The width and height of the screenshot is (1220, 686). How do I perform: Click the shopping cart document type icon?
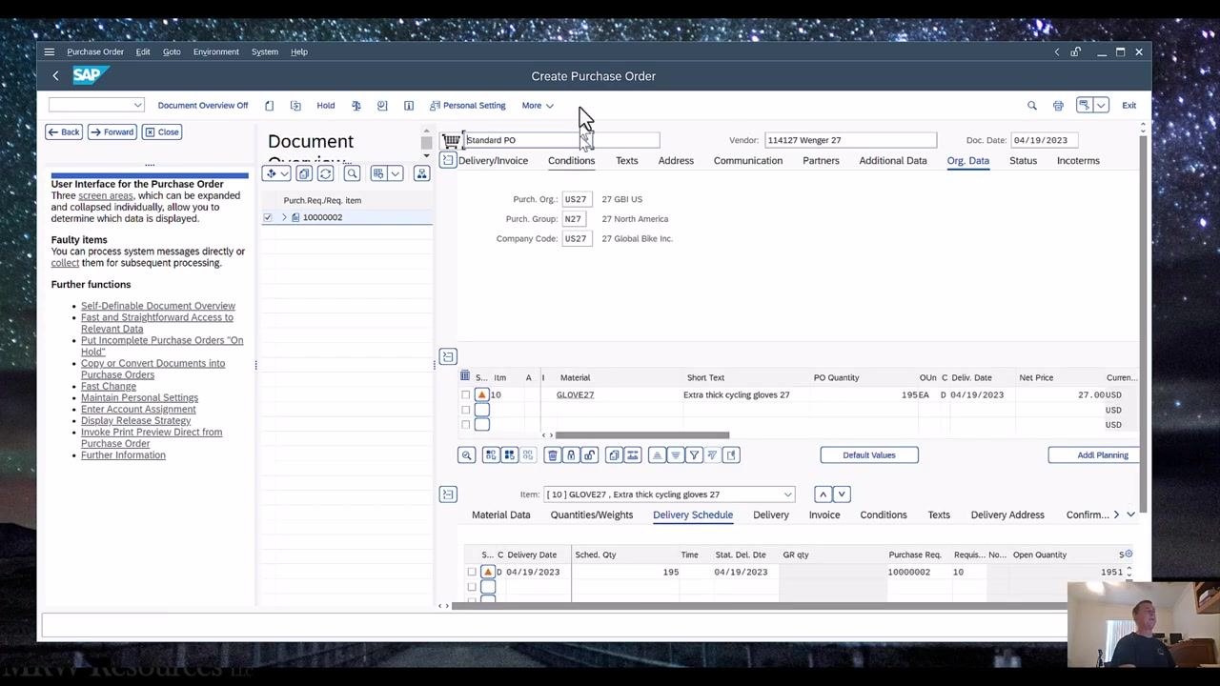pyautogui.click(x=451, y=140)
